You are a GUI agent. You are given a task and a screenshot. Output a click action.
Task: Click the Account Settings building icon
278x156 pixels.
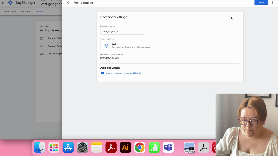(42, 38)
